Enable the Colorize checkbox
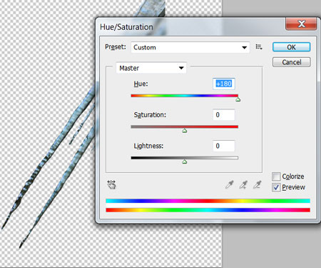 pos(276,177)
